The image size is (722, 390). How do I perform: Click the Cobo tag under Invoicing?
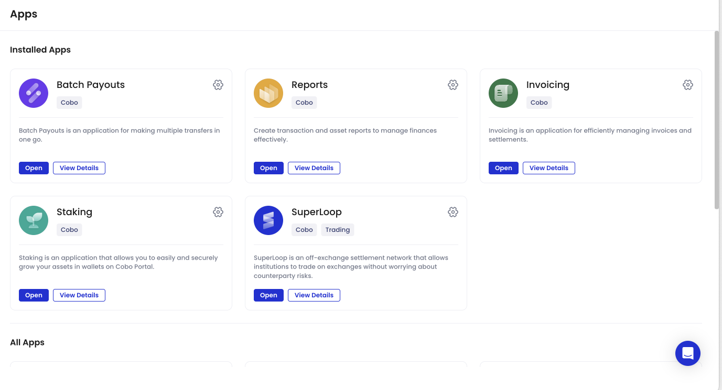[x=539, y=103]
